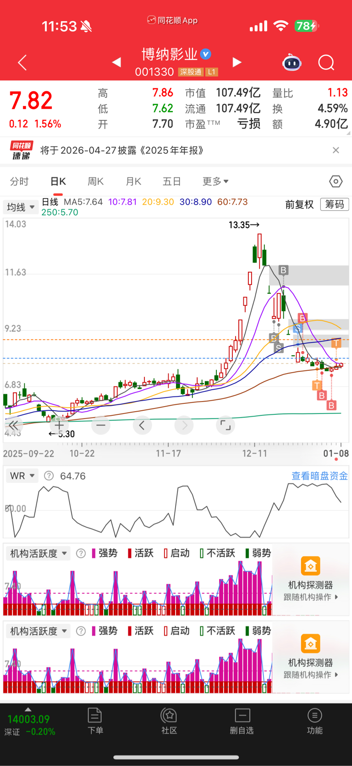
Task: Tap the double-left rewind chart control
Action: (x=13, y=425)
